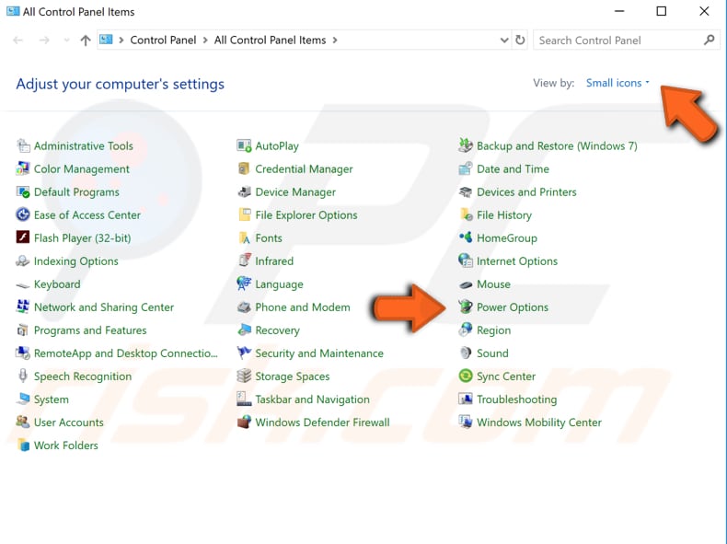Open the AutoPlay icon
This screenshot has width=727, height=544.
pyautogui.click(x=244, y=145)
